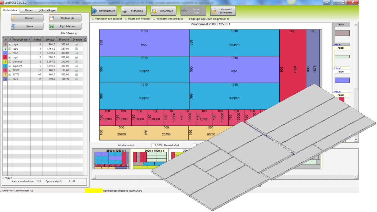Click the Productnaam column sort arrow
Viewport: 377px width, 212px height.
point(29,40)
